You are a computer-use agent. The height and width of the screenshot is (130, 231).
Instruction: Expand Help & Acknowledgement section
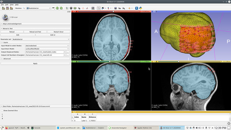click(x=35, y=24)
